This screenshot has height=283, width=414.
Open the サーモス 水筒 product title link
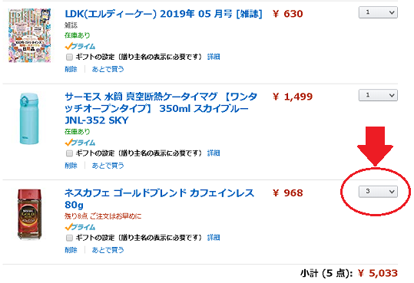point(161,108)
